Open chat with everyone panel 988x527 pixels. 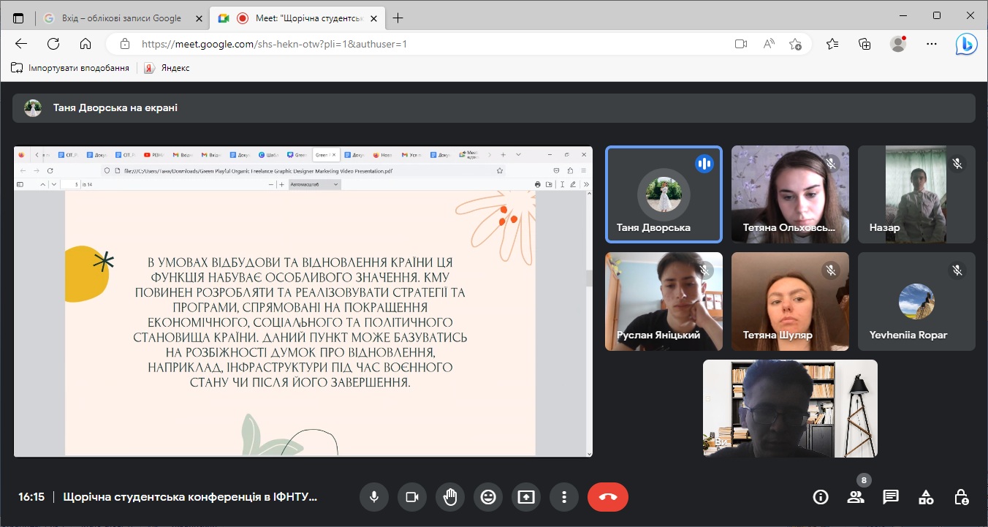click(x=890, y=497)
